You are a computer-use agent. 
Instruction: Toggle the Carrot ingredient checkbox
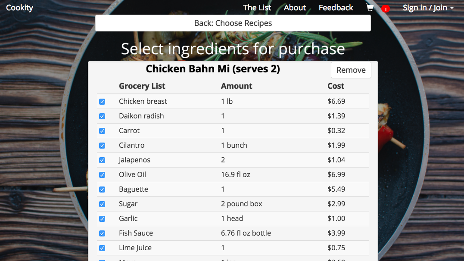102,131
